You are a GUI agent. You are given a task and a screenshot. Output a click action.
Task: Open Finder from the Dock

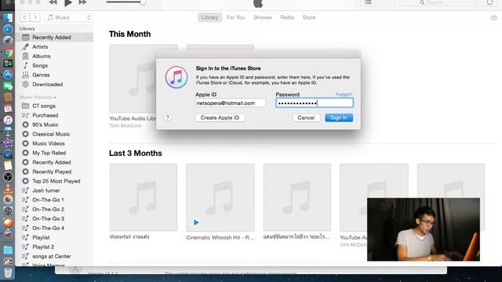tap(8, 17)
